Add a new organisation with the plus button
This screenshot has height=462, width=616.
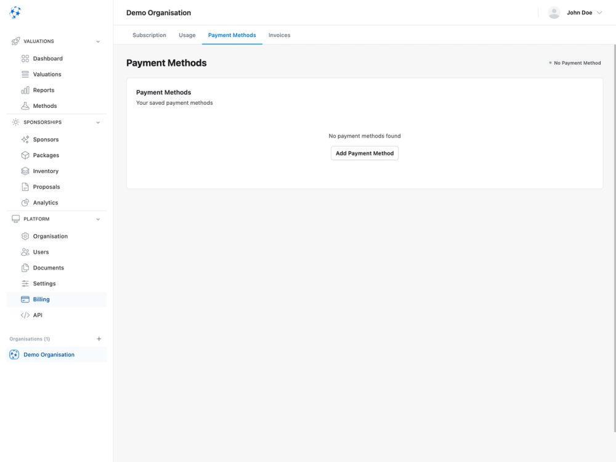pyautogui.click(x=99, y=338)
